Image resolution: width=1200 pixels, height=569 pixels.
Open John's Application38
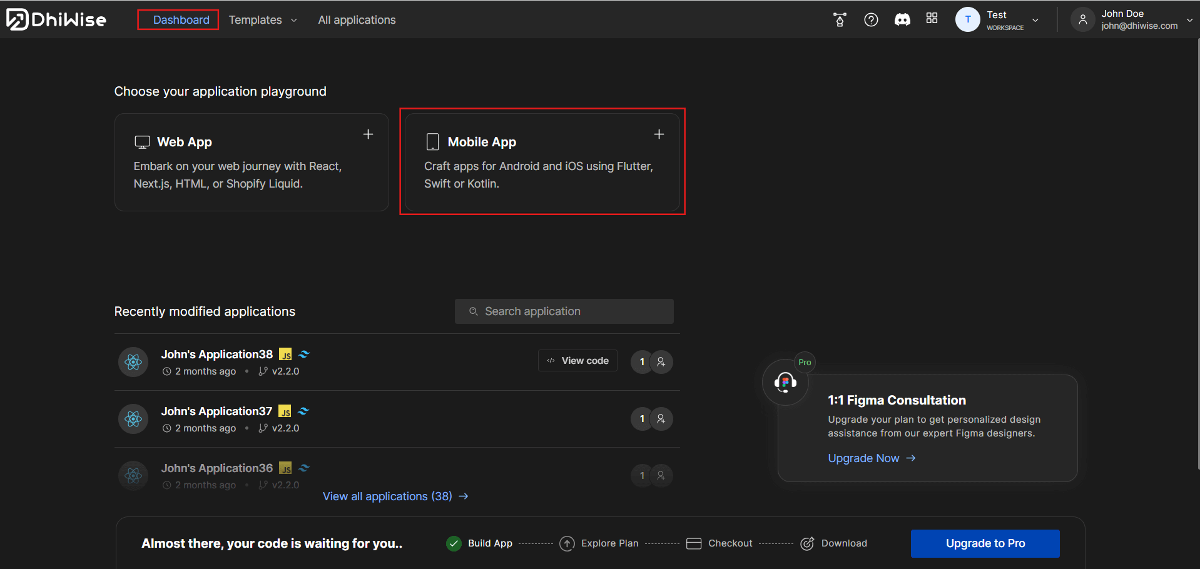pyautogui.click(x=216, y=355)
